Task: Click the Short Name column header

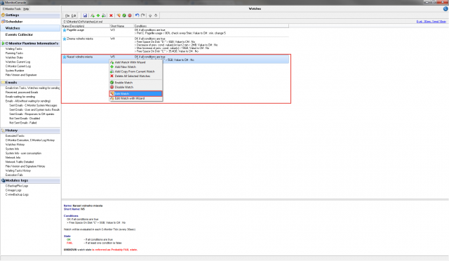Action: (121, 26)
